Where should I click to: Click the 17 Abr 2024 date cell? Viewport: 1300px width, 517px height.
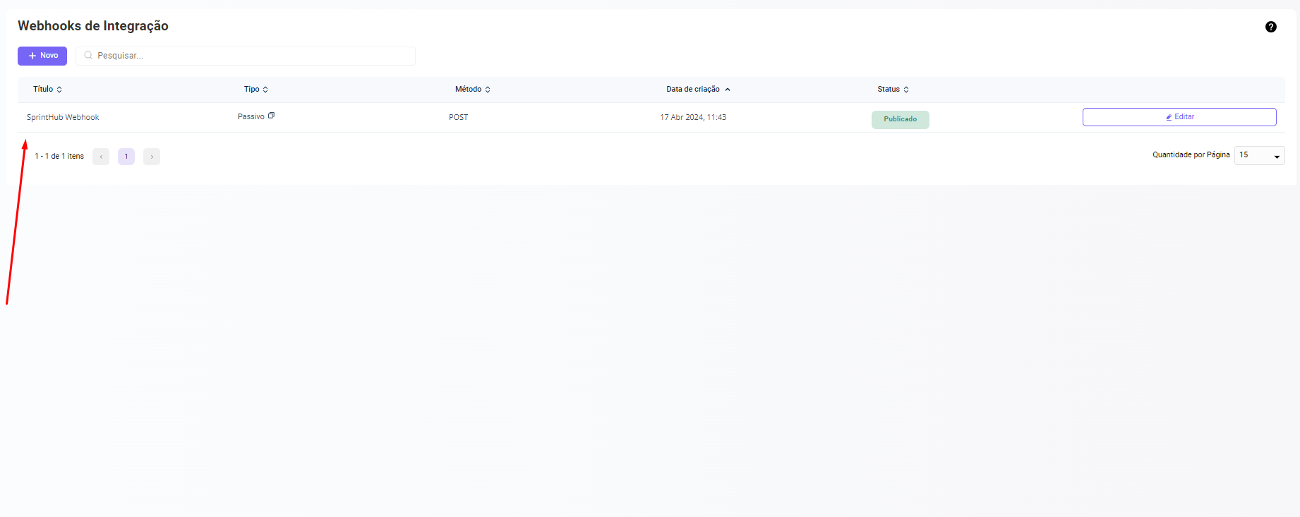coord(693,118)
